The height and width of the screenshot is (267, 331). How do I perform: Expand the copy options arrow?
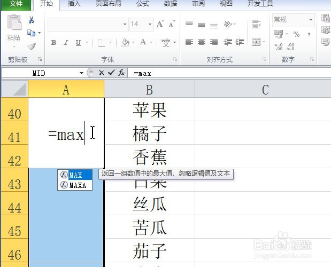tap(39, 33)
